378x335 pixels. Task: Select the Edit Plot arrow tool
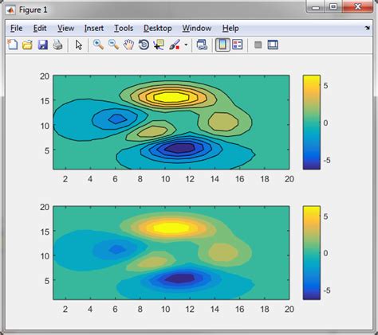click(78, 45)
